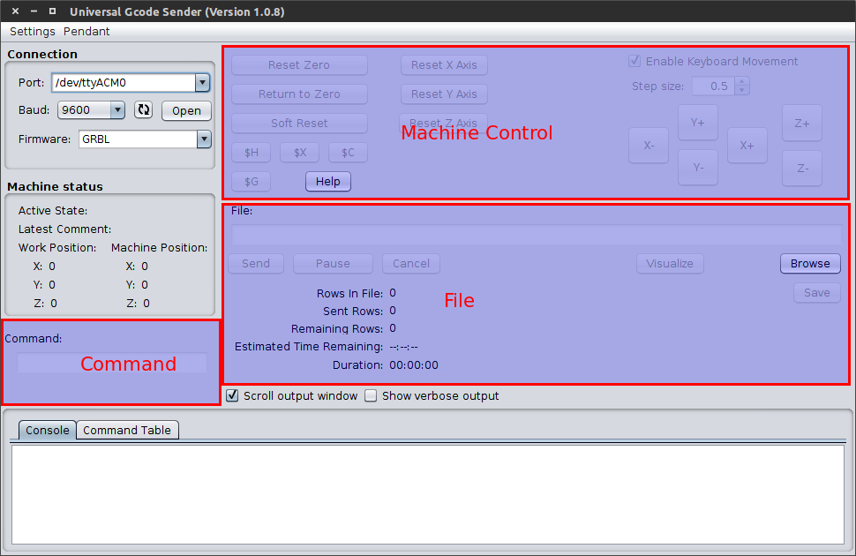Click the refresh serial ports icon
This screenshot has height=556, width=856.
pyautogui.click(x=144, y=109)
